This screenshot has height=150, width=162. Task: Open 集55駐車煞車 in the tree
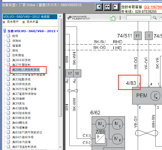click(x=21, y=113)
